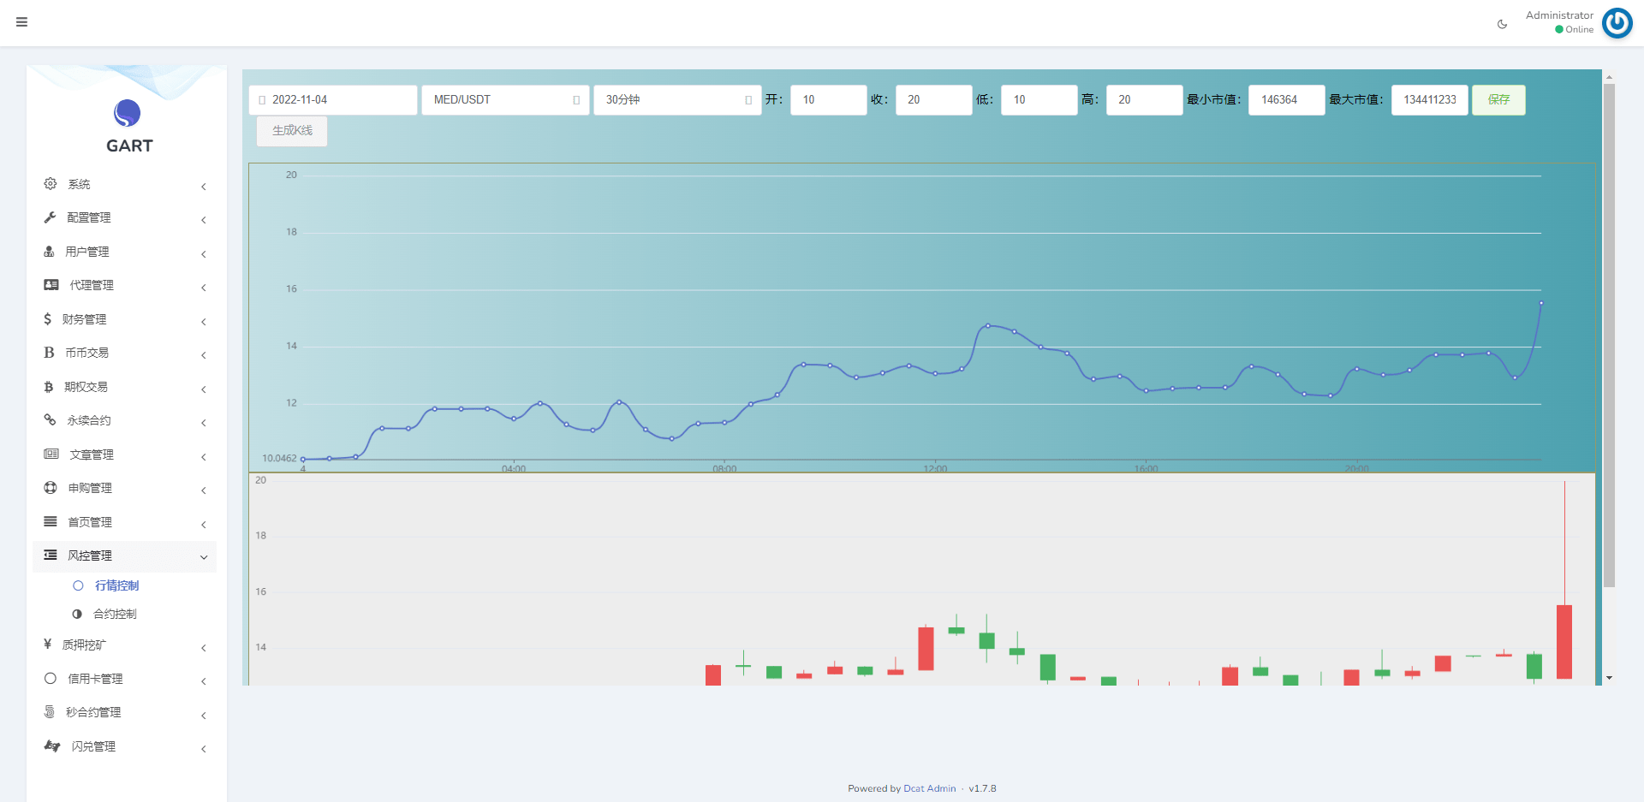The height and width of the screenshot is (802, 1644).
Task: Click the circle icon beside 信用卡管理
Action: tap(51, 679)
